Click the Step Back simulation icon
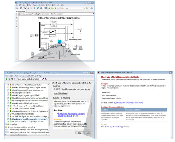 [x=49, y=8]
